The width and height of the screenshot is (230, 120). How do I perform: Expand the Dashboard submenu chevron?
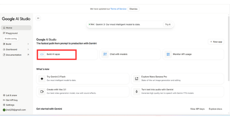coord(28,49)
